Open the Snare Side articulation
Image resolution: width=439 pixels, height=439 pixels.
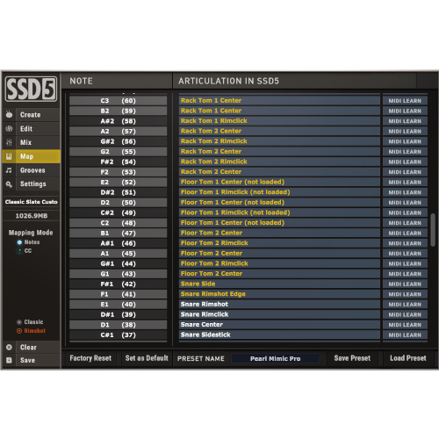pyautogui.click(x=279, y=284)
